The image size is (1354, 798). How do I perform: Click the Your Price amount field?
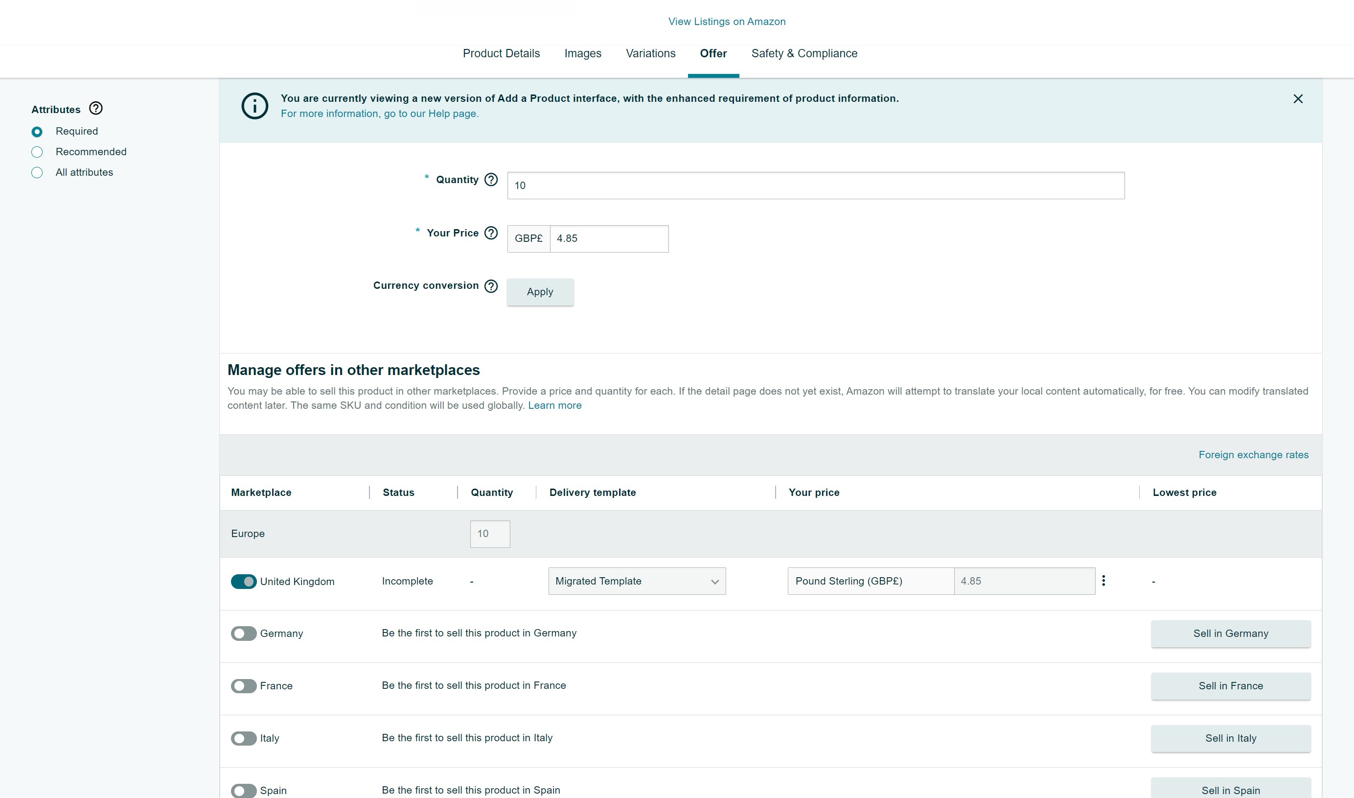point(609,239)
